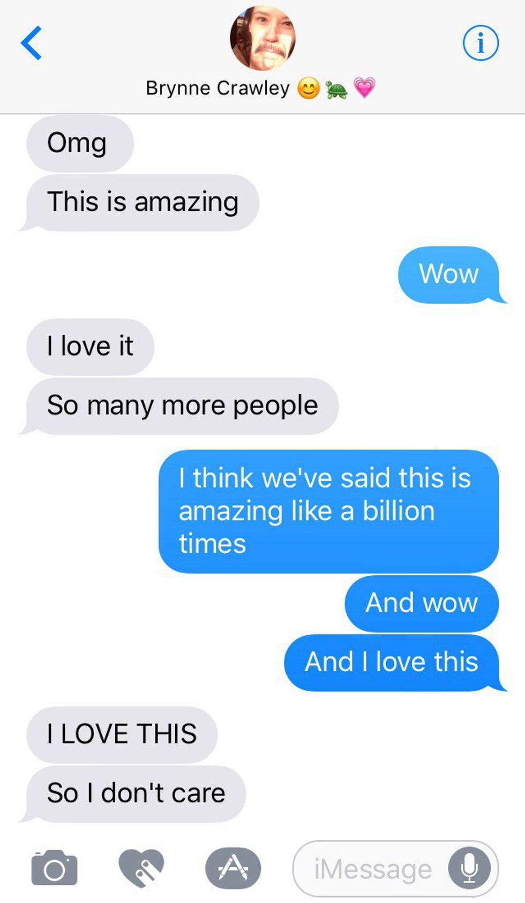
Task: Select the "I love it" message bubble
Action: tap(90, 347)
